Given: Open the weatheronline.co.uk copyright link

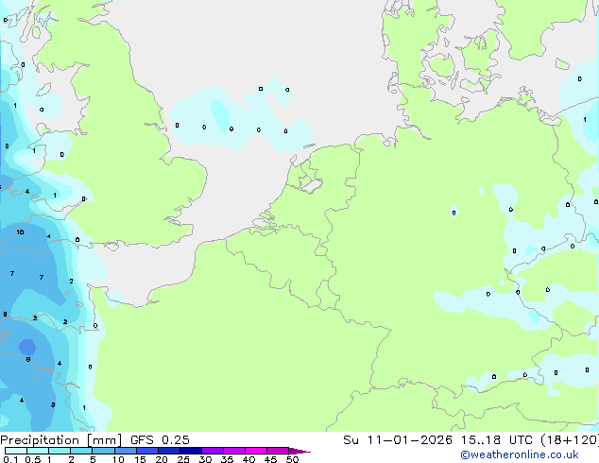Looking at the screenshot, I should (x=520, y=454).
